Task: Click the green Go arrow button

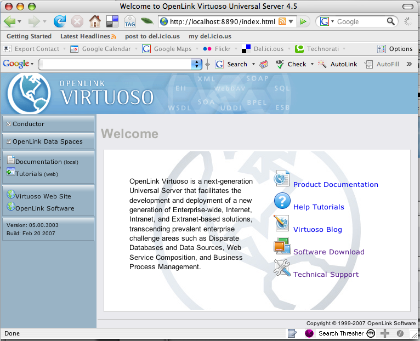Action: point(303,21)
